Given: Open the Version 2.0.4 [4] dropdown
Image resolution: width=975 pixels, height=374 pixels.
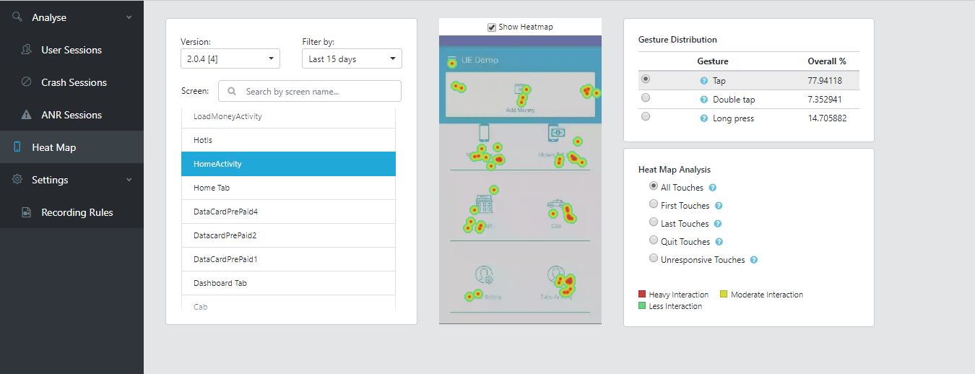Looking at the screenshot, I should click(x=230, y=58).
